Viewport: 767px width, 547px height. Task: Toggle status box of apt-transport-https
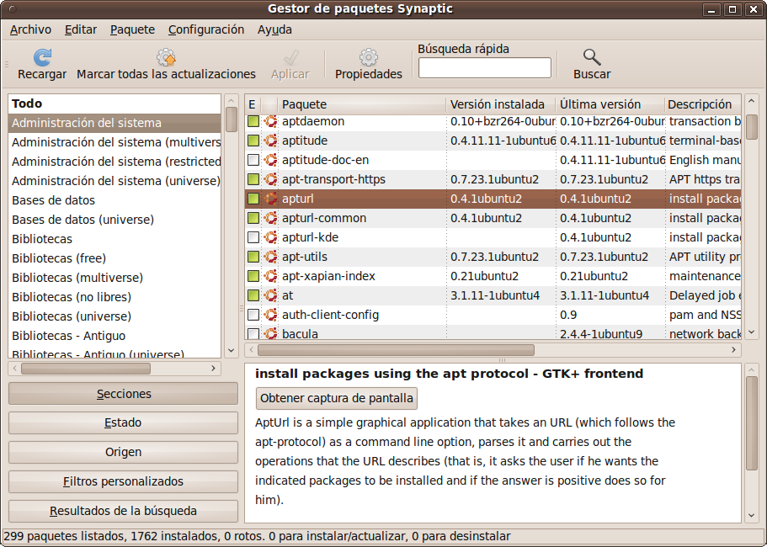tap(253, 179)
